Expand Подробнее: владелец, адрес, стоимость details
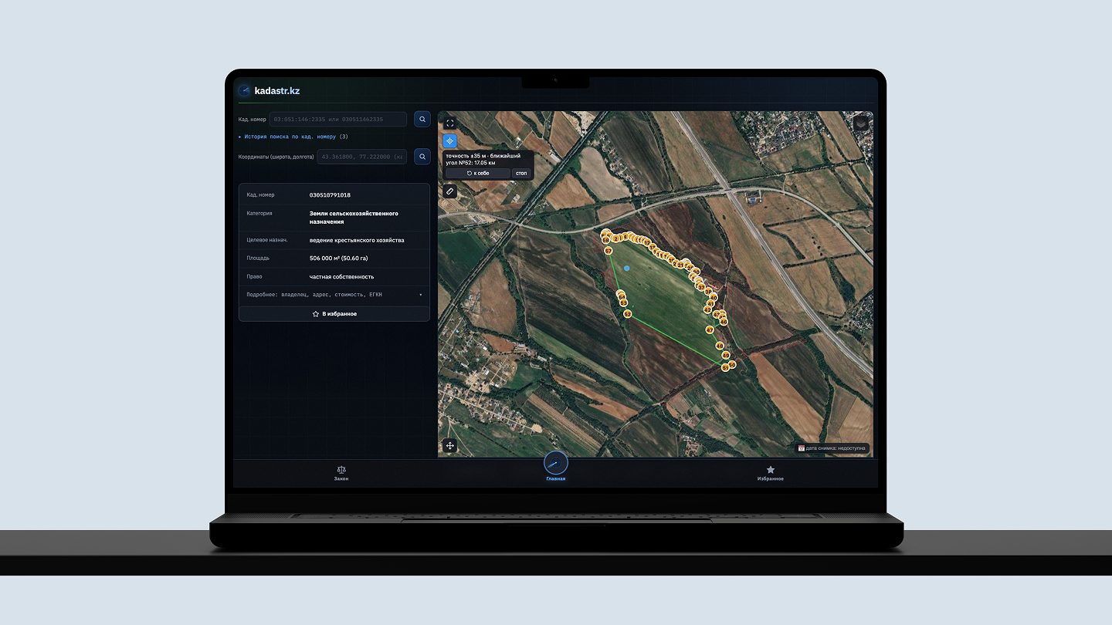The width and height of the screenshot is (1112, 625). 334,295
